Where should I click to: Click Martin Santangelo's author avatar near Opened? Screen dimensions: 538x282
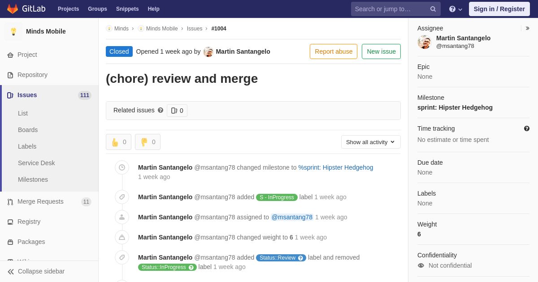tap(208, 51)
